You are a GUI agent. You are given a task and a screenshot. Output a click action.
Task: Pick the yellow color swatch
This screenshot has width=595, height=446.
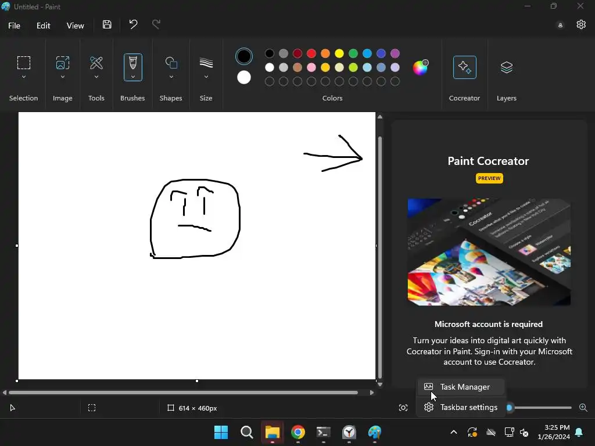339,53
